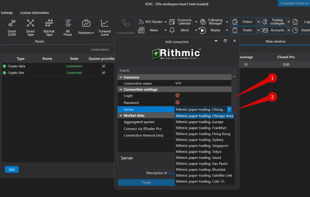Open the Economic calendar
The width and height of the screenshot is (310, 197).
(181, 22)
